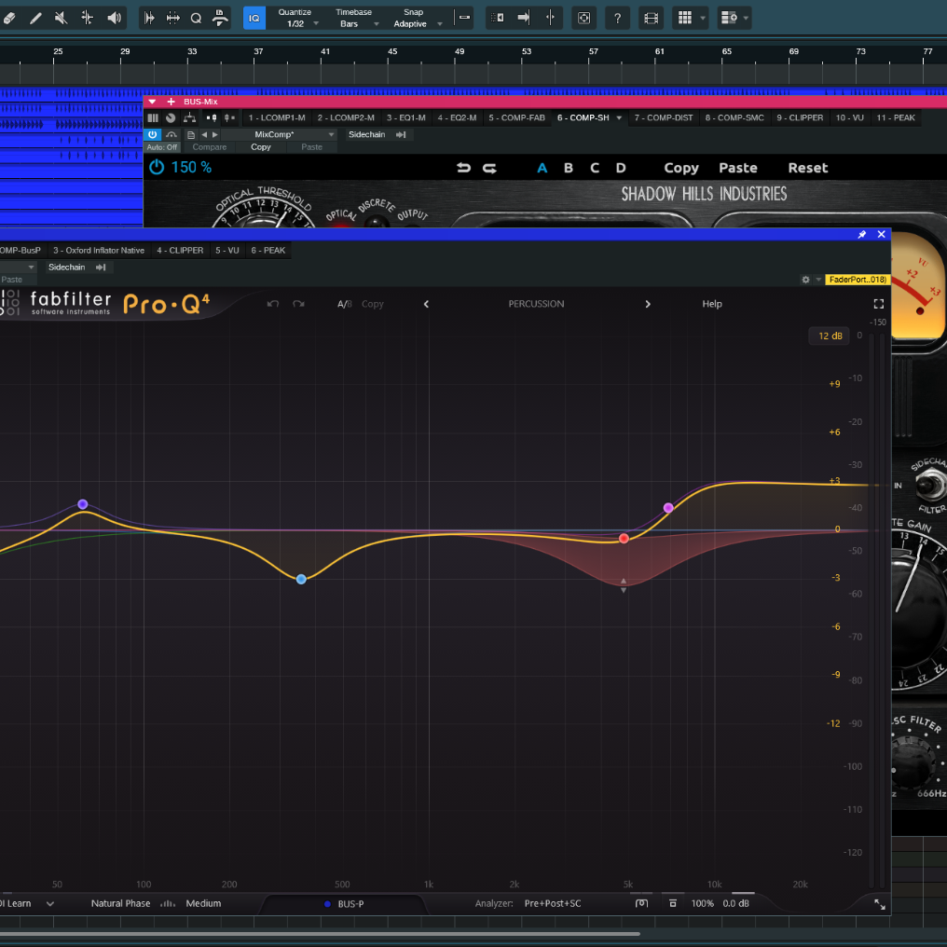This screenshot has width=947, height=947.
Task: Open the Timebase Bars dropdown
Action: pyautogui.click(x=355, y=18)
